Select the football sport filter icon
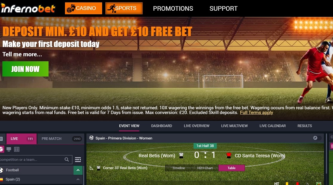 (x=1, y=149)
